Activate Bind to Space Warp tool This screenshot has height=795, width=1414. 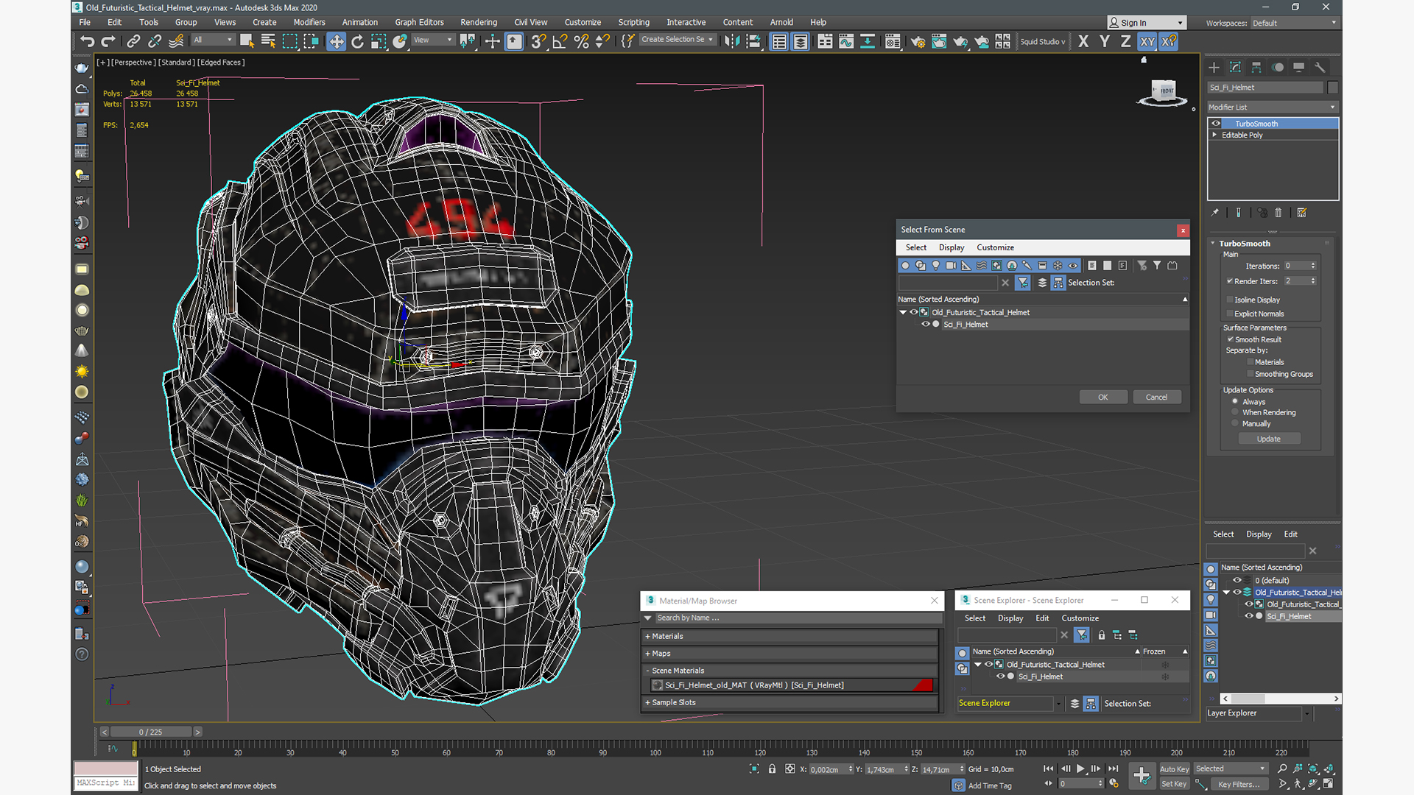click(176, 41)
